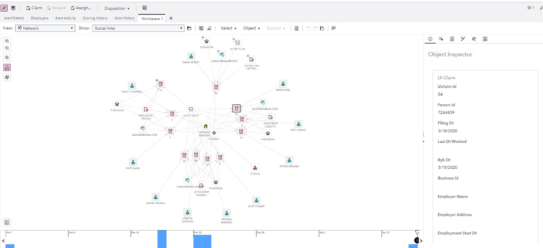This screenshot has width=543, height=248.
Task: Open the Show Social links dropdown
Action: (x=138, y=28)
